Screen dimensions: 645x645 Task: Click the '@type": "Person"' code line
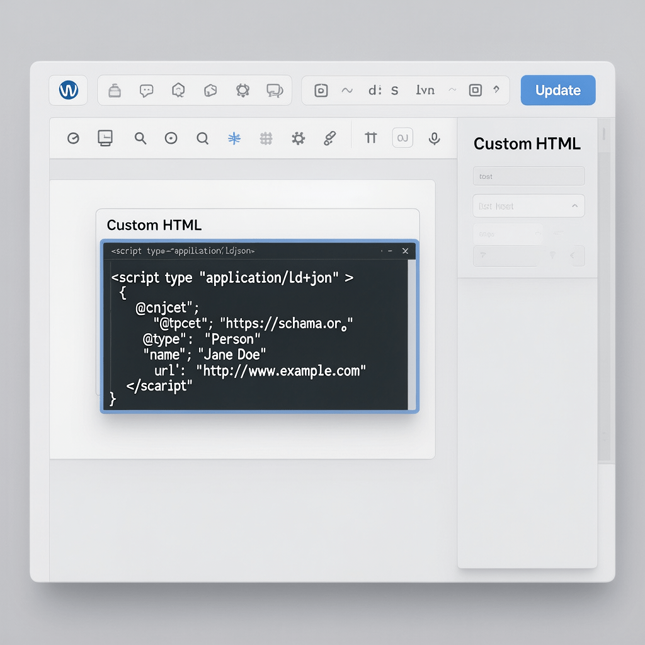(x=202, y=339)
